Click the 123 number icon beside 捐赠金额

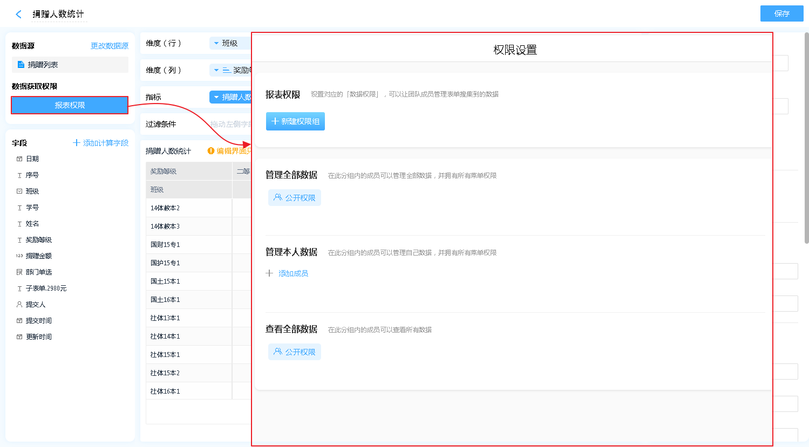point(19,256)
